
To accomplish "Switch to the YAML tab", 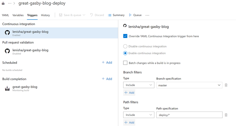I will click(5, 15).
